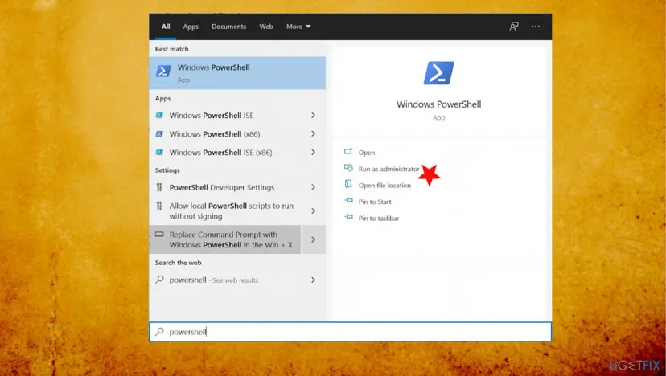This screenshot has height=376, width=666.
Task: Switch to the Documents tab
Action: tap(229, 27)
